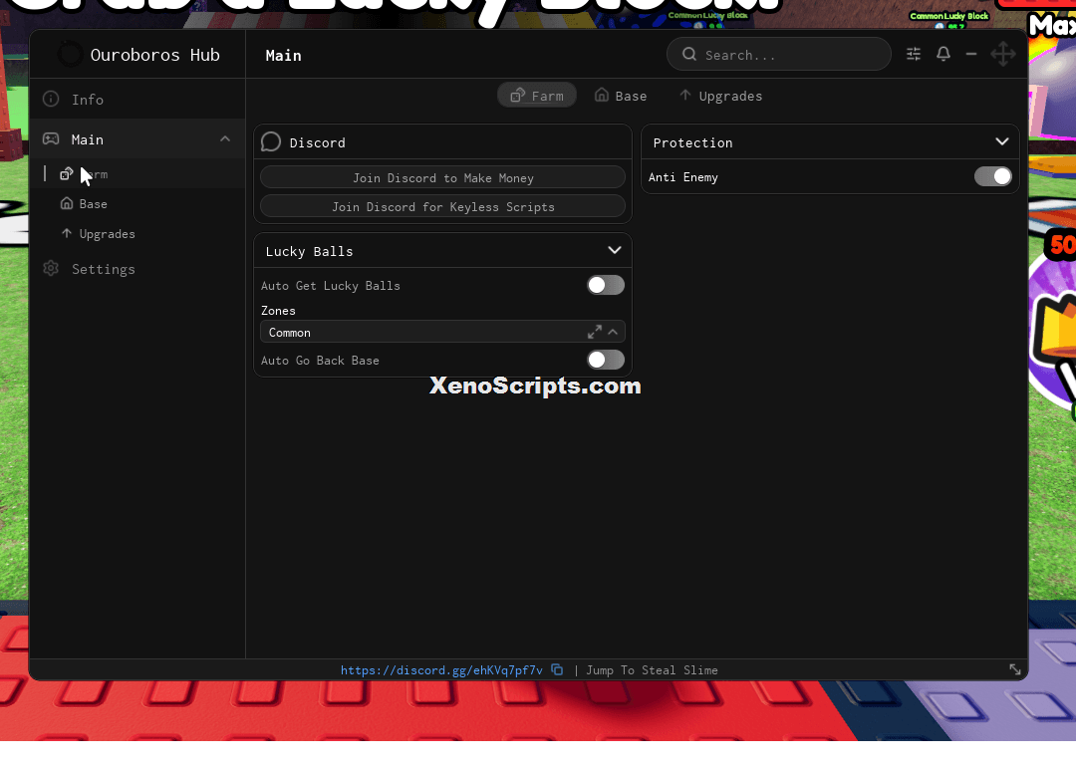Click Join Discord for Keyless Scripts button
Image resolution: width=1076 pixels, height=771 pixels.
(x=442, y=206)
